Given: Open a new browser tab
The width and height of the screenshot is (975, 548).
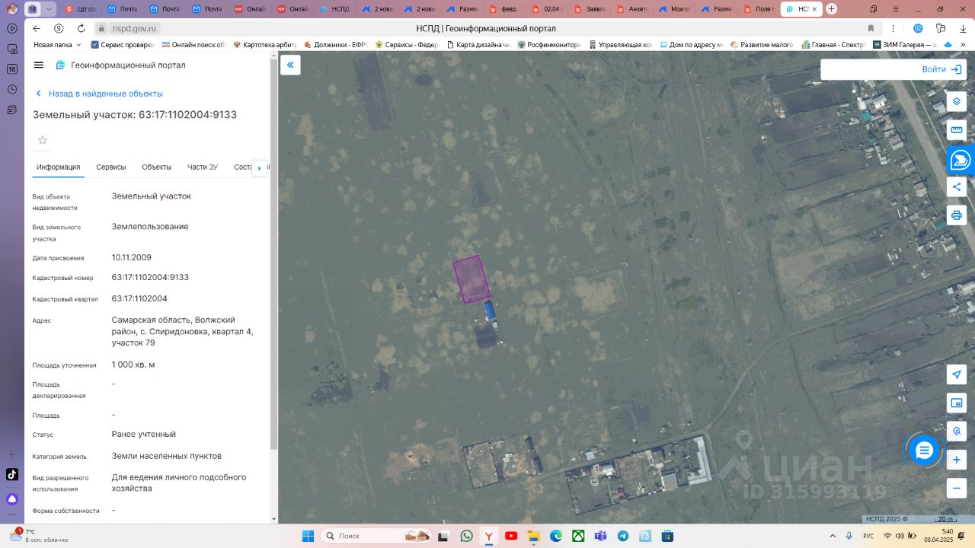Looking at the screenshot, I should (831, 9).
